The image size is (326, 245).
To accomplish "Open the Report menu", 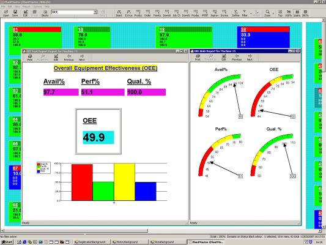I will 26,7.
